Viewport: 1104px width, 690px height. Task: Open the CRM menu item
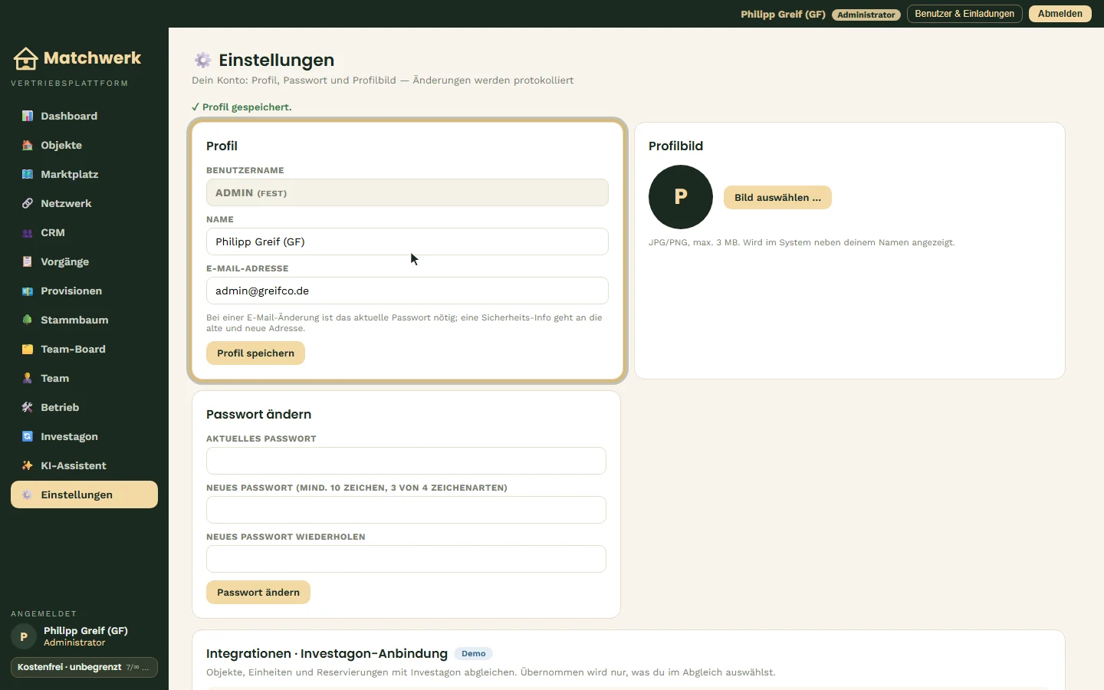click(84, 232)
